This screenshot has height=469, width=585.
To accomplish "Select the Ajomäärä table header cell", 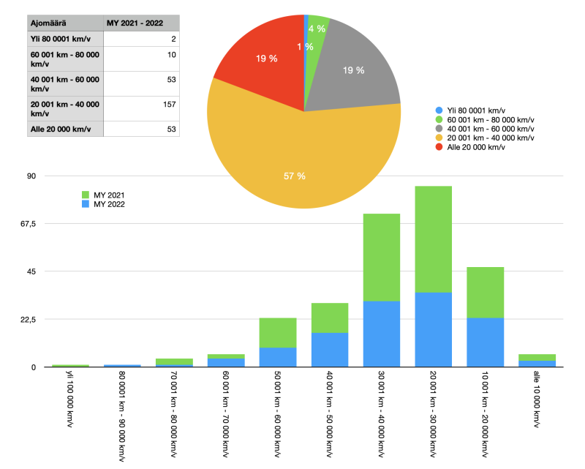I will [65, 23].
